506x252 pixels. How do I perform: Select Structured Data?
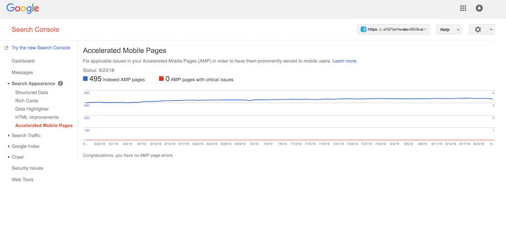pos(32,92)
